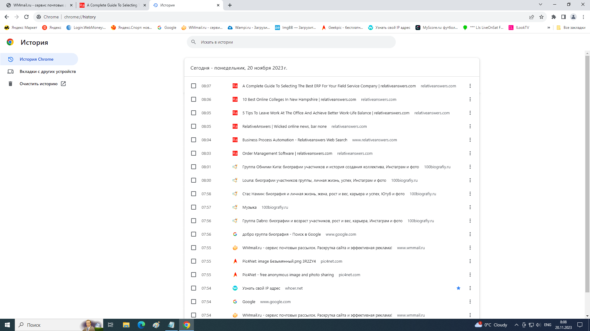Tick the checkbox for 5 Tips To Leave Work entry
Image resolution: width=590 pixels, height=331 pixels.
click(x=194, y=113)
